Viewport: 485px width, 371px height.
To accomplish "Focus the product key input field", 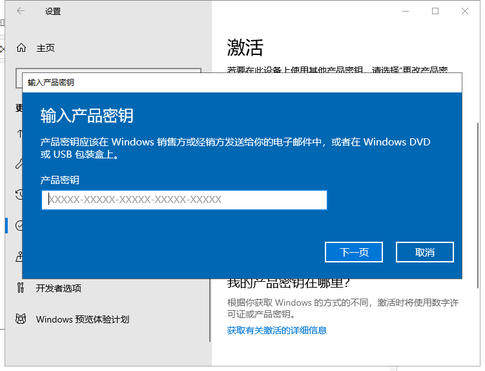I will [x=184, y=200].
